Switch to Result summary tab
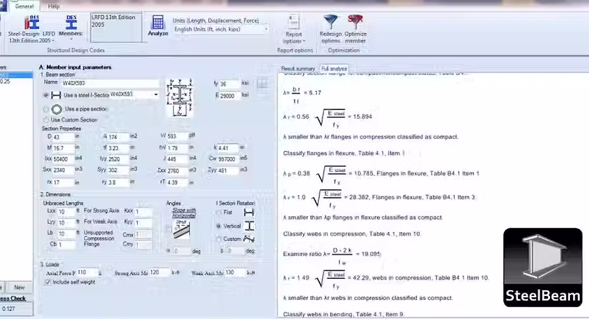This screenshot has width=589, height=319. (x=298, y=69)
